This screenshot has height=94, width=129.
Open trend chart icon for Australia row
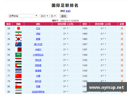click(122, 44)
